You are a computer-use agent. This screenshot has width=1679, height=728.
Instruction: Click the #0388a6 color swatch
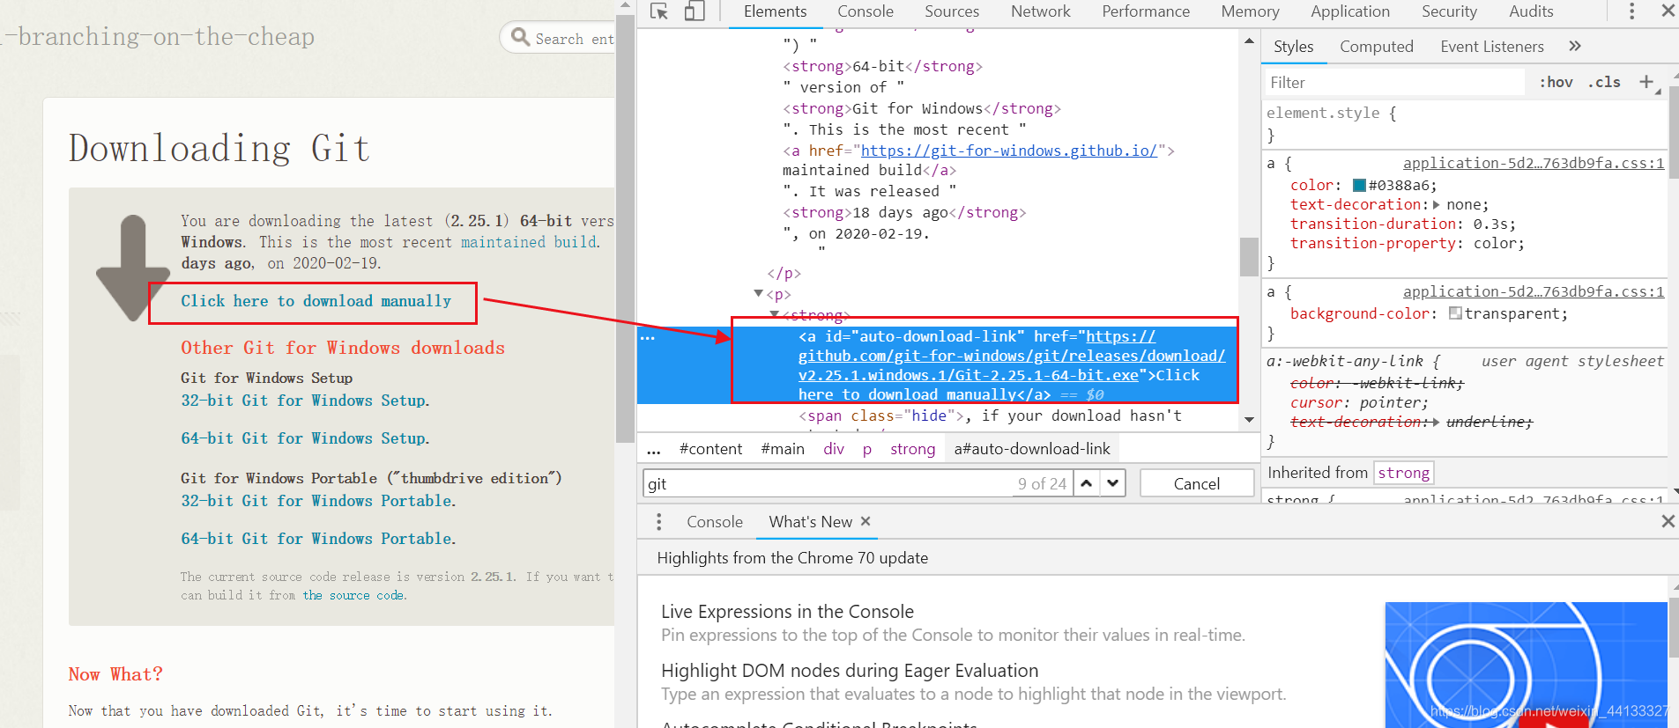tap(1359, 185)
